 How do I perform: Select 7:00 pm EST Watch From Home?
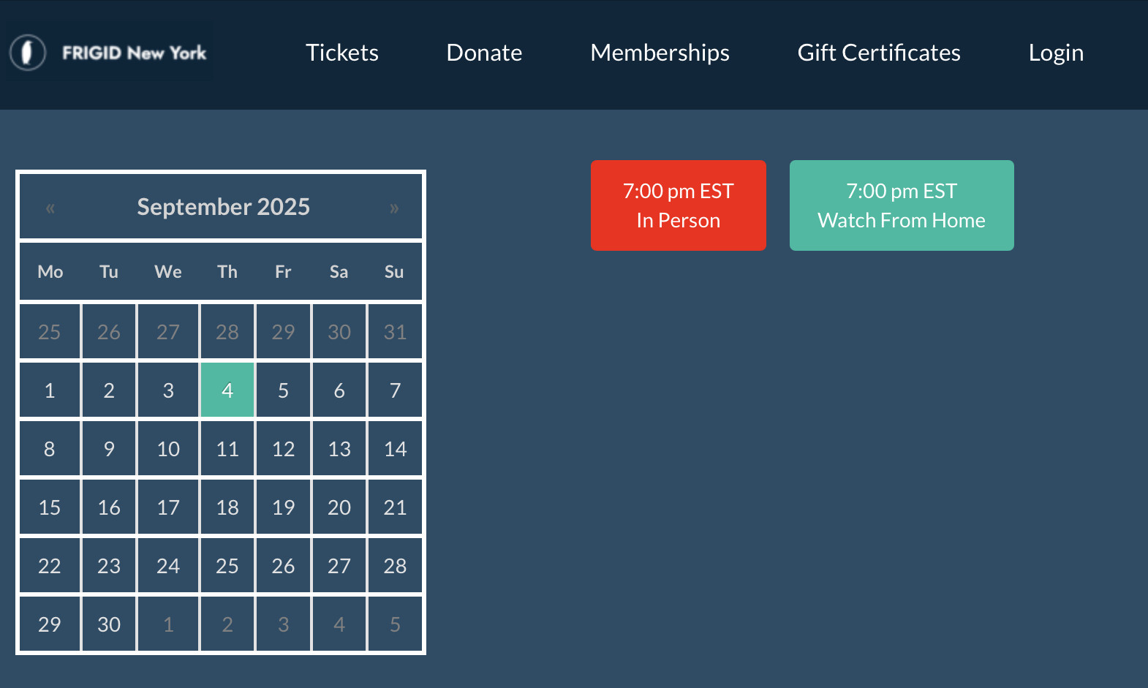tap(902, 205)
